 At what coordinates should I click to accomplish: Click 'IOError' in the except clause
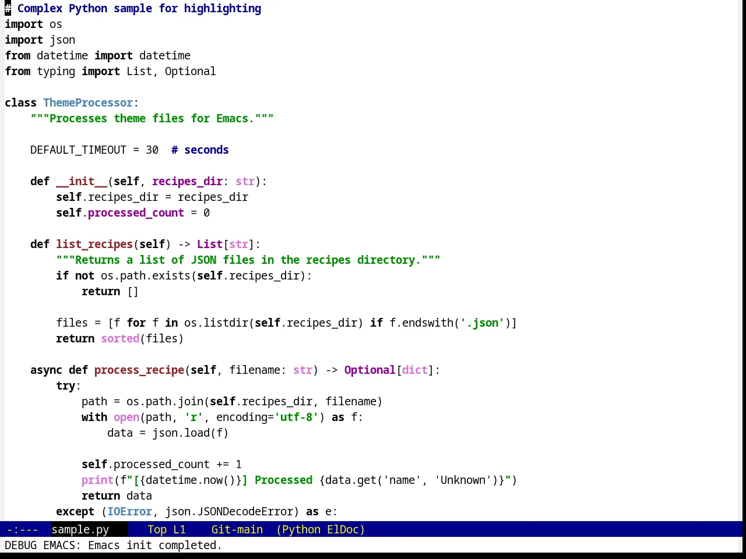129,511
